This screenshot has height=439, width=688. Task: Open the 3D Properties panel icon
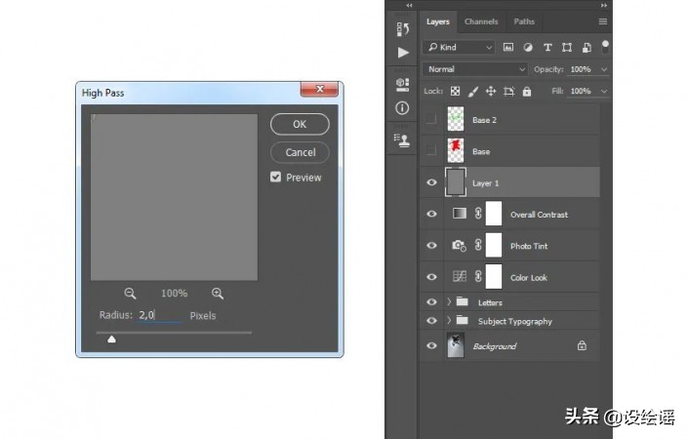coord(402,84)
